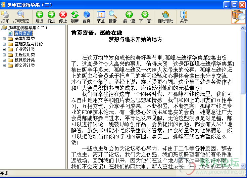Click the app icon in the title bar
Image resolution: width=247 pixels, height=178 pixels.
pos(3,5)
